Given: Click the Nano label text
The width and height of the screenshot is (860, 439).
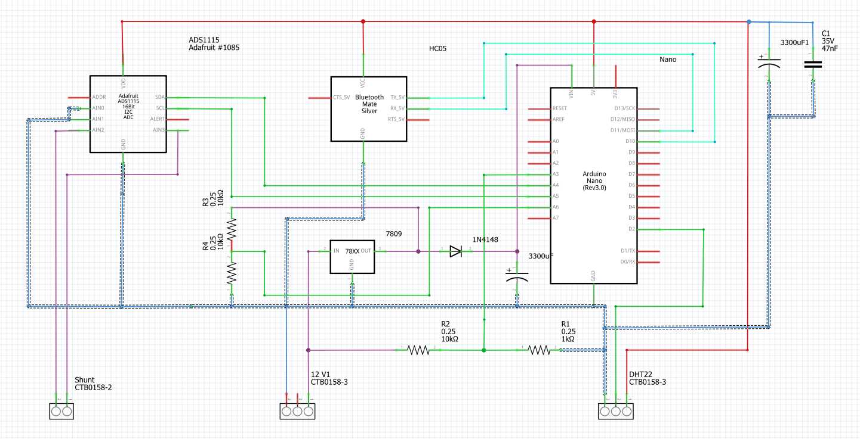Looking at the screenshot, I should pyautogui.click(x=668, y=60).
